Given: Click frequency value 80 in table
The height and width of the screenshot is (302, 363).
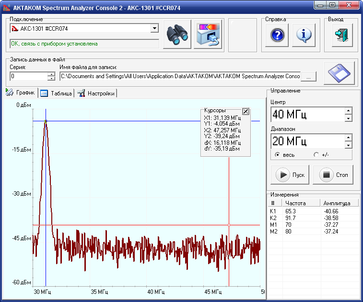Looking at the screenshot, I should click(x=288, y=231).
